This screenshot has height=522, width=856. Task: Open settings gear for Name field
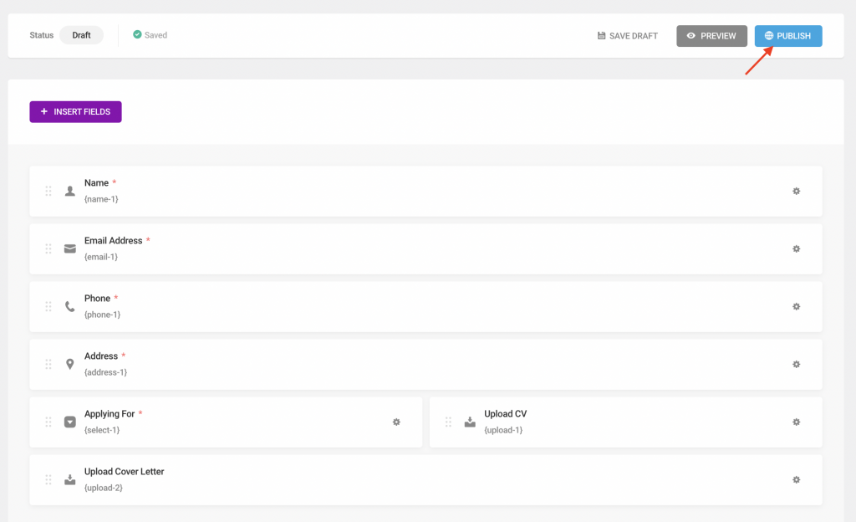(796, 191)
